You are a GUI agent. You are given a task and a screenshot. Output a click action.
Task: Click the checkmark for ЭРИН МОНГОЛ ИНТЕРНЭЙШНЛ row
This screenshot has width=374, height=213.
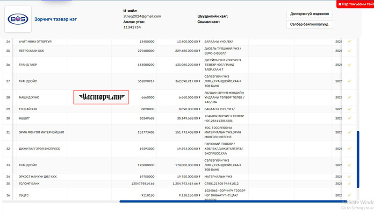pyautogui.click(x=349, y=132)
